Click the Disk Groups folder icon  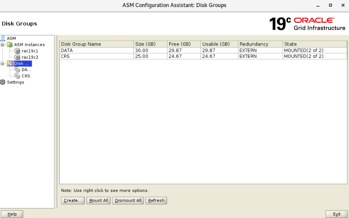click(10, 64)
